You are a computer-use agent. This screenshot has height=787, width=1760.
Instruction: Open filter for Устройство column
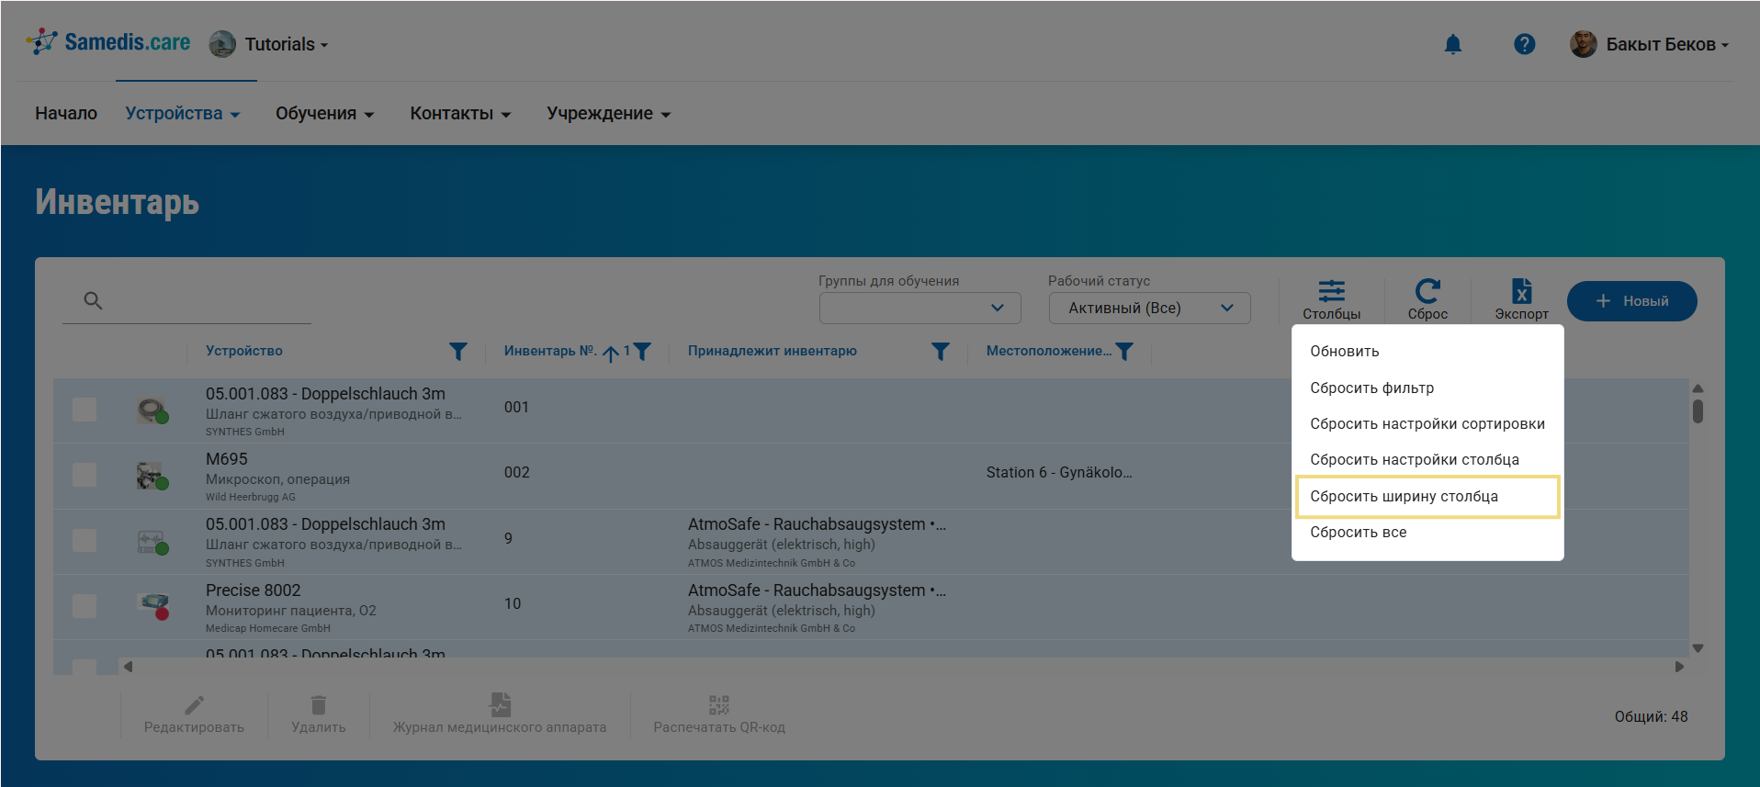pyautogui.click(x=457, y=351)
